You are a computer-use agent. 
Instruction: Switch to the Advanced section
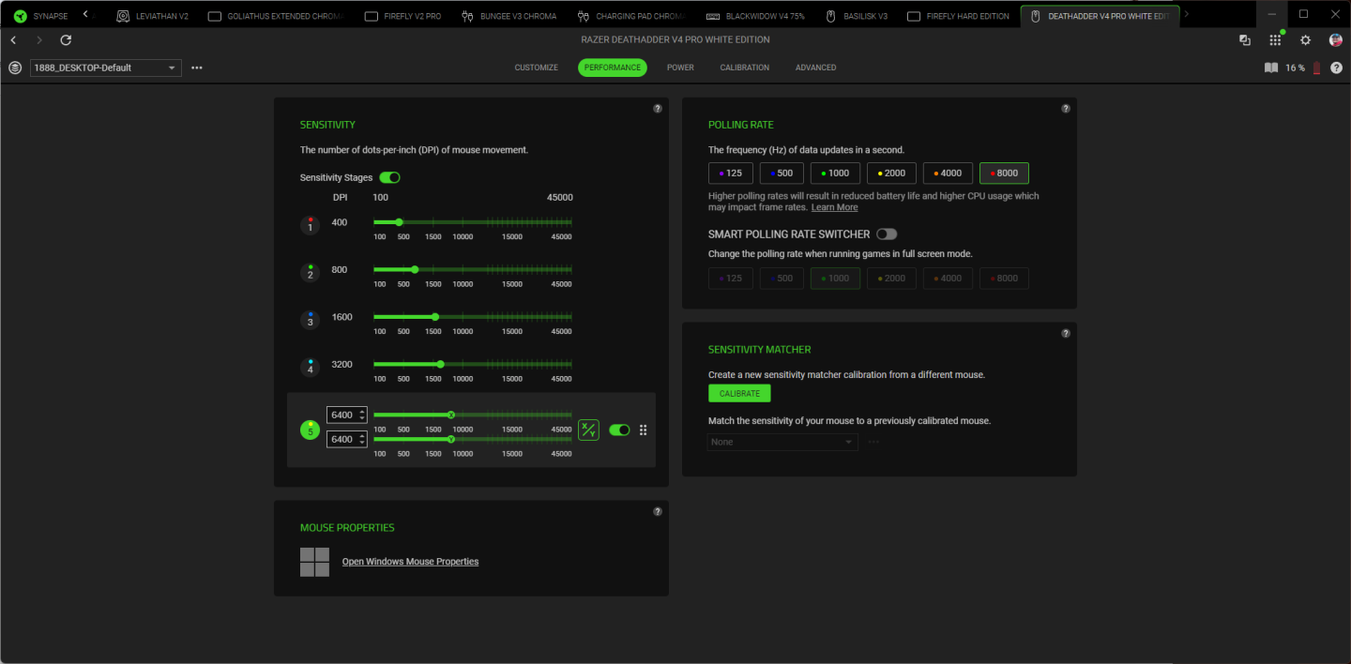(x=816, y=68)
